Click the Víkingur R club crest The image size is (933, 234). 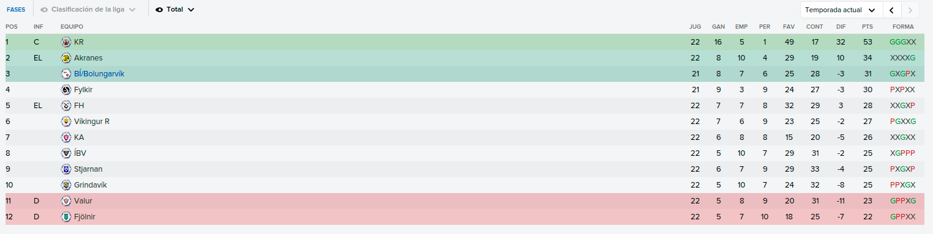[x=66, y=122]
